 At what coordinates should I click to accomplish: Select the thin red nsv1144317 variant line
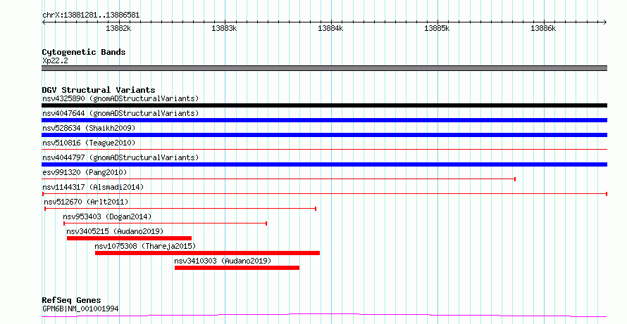324,194
